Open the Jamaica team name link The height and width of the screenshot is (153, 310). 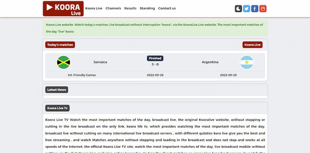click(100, 62)
